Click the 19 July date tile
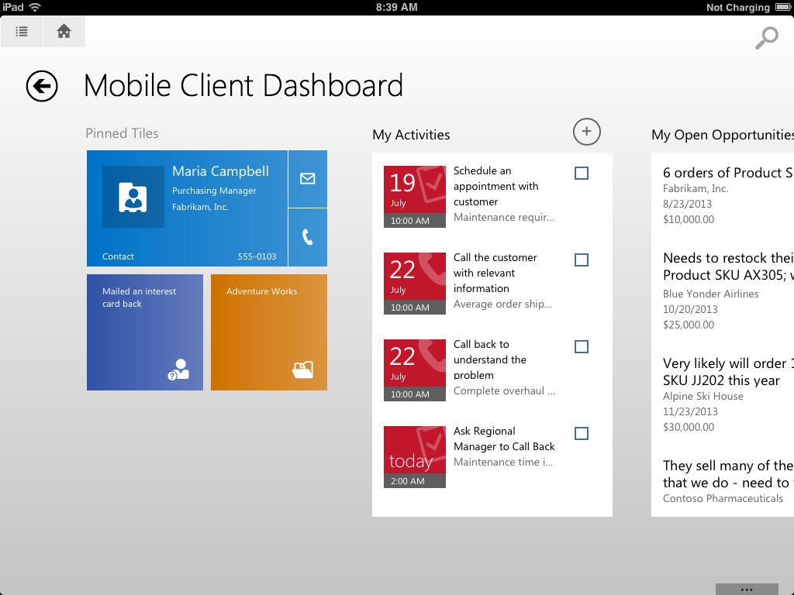The width and height of the screenshot is (794, 595). point(415,197)
